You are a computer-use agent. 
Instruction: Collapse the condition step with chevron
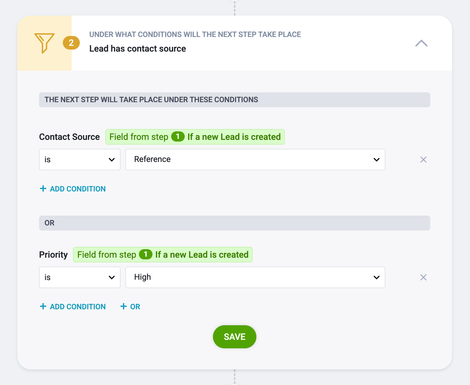[421, 43]
